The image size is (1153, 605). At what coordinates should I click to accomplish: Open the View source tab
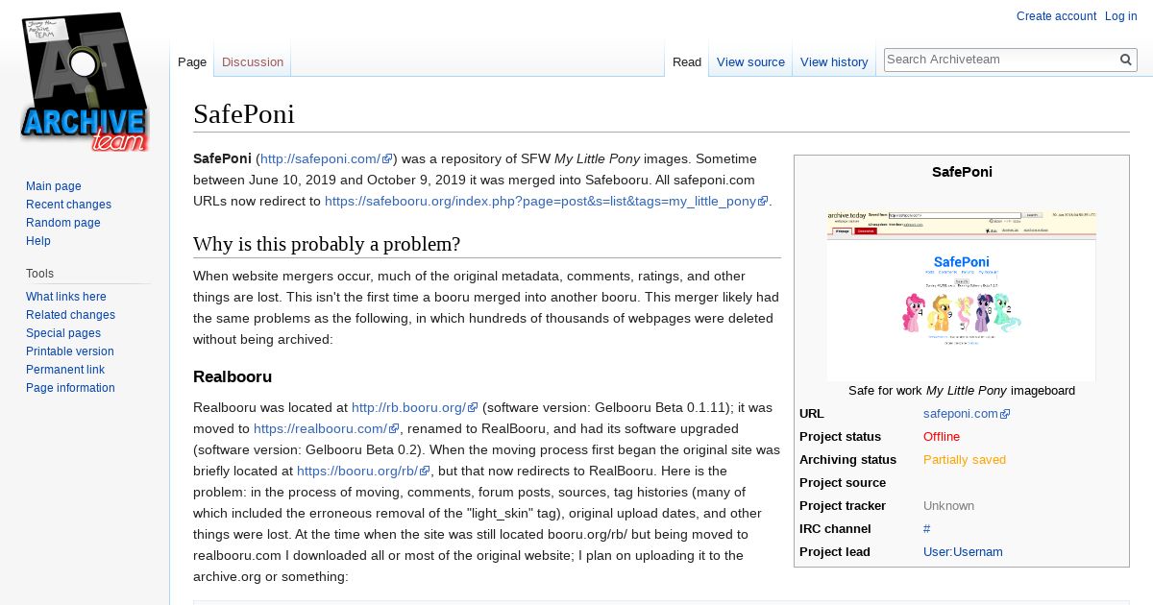point(750,61)
